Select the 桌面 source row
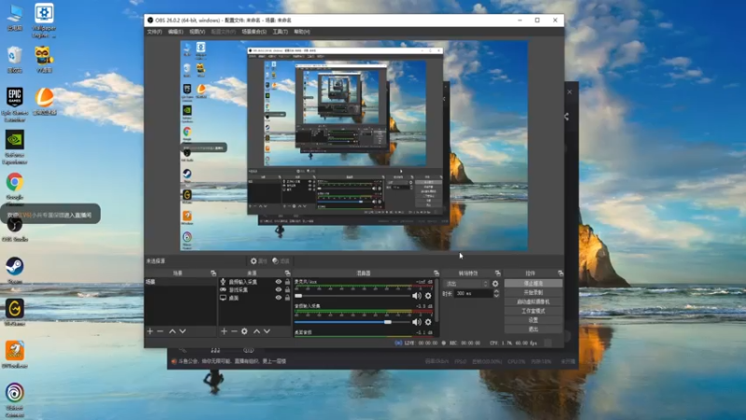746x420 pixels. (255, 298)
